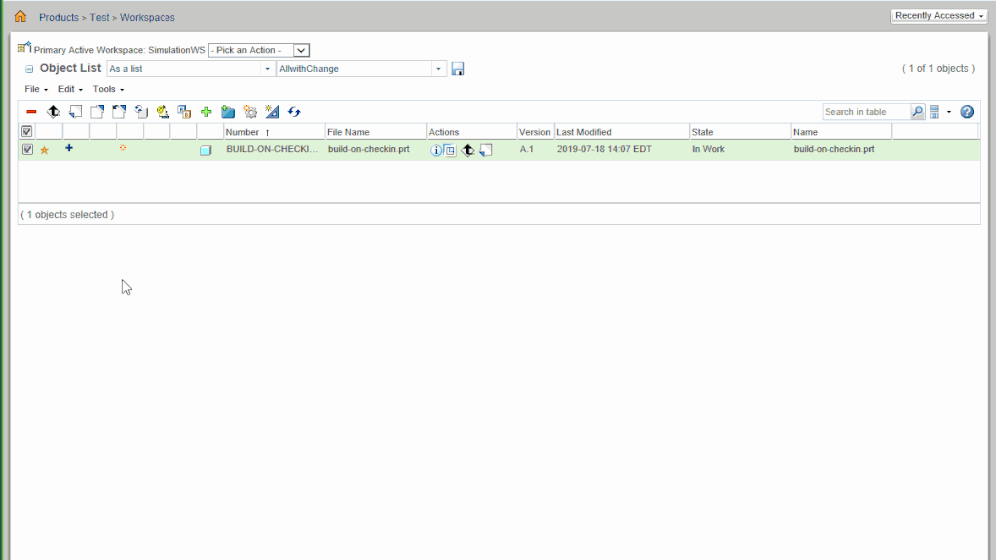Viewport: 996px width, 560px height.
Task: Click the CAD part cube icon in row
Action: [205, 150]
